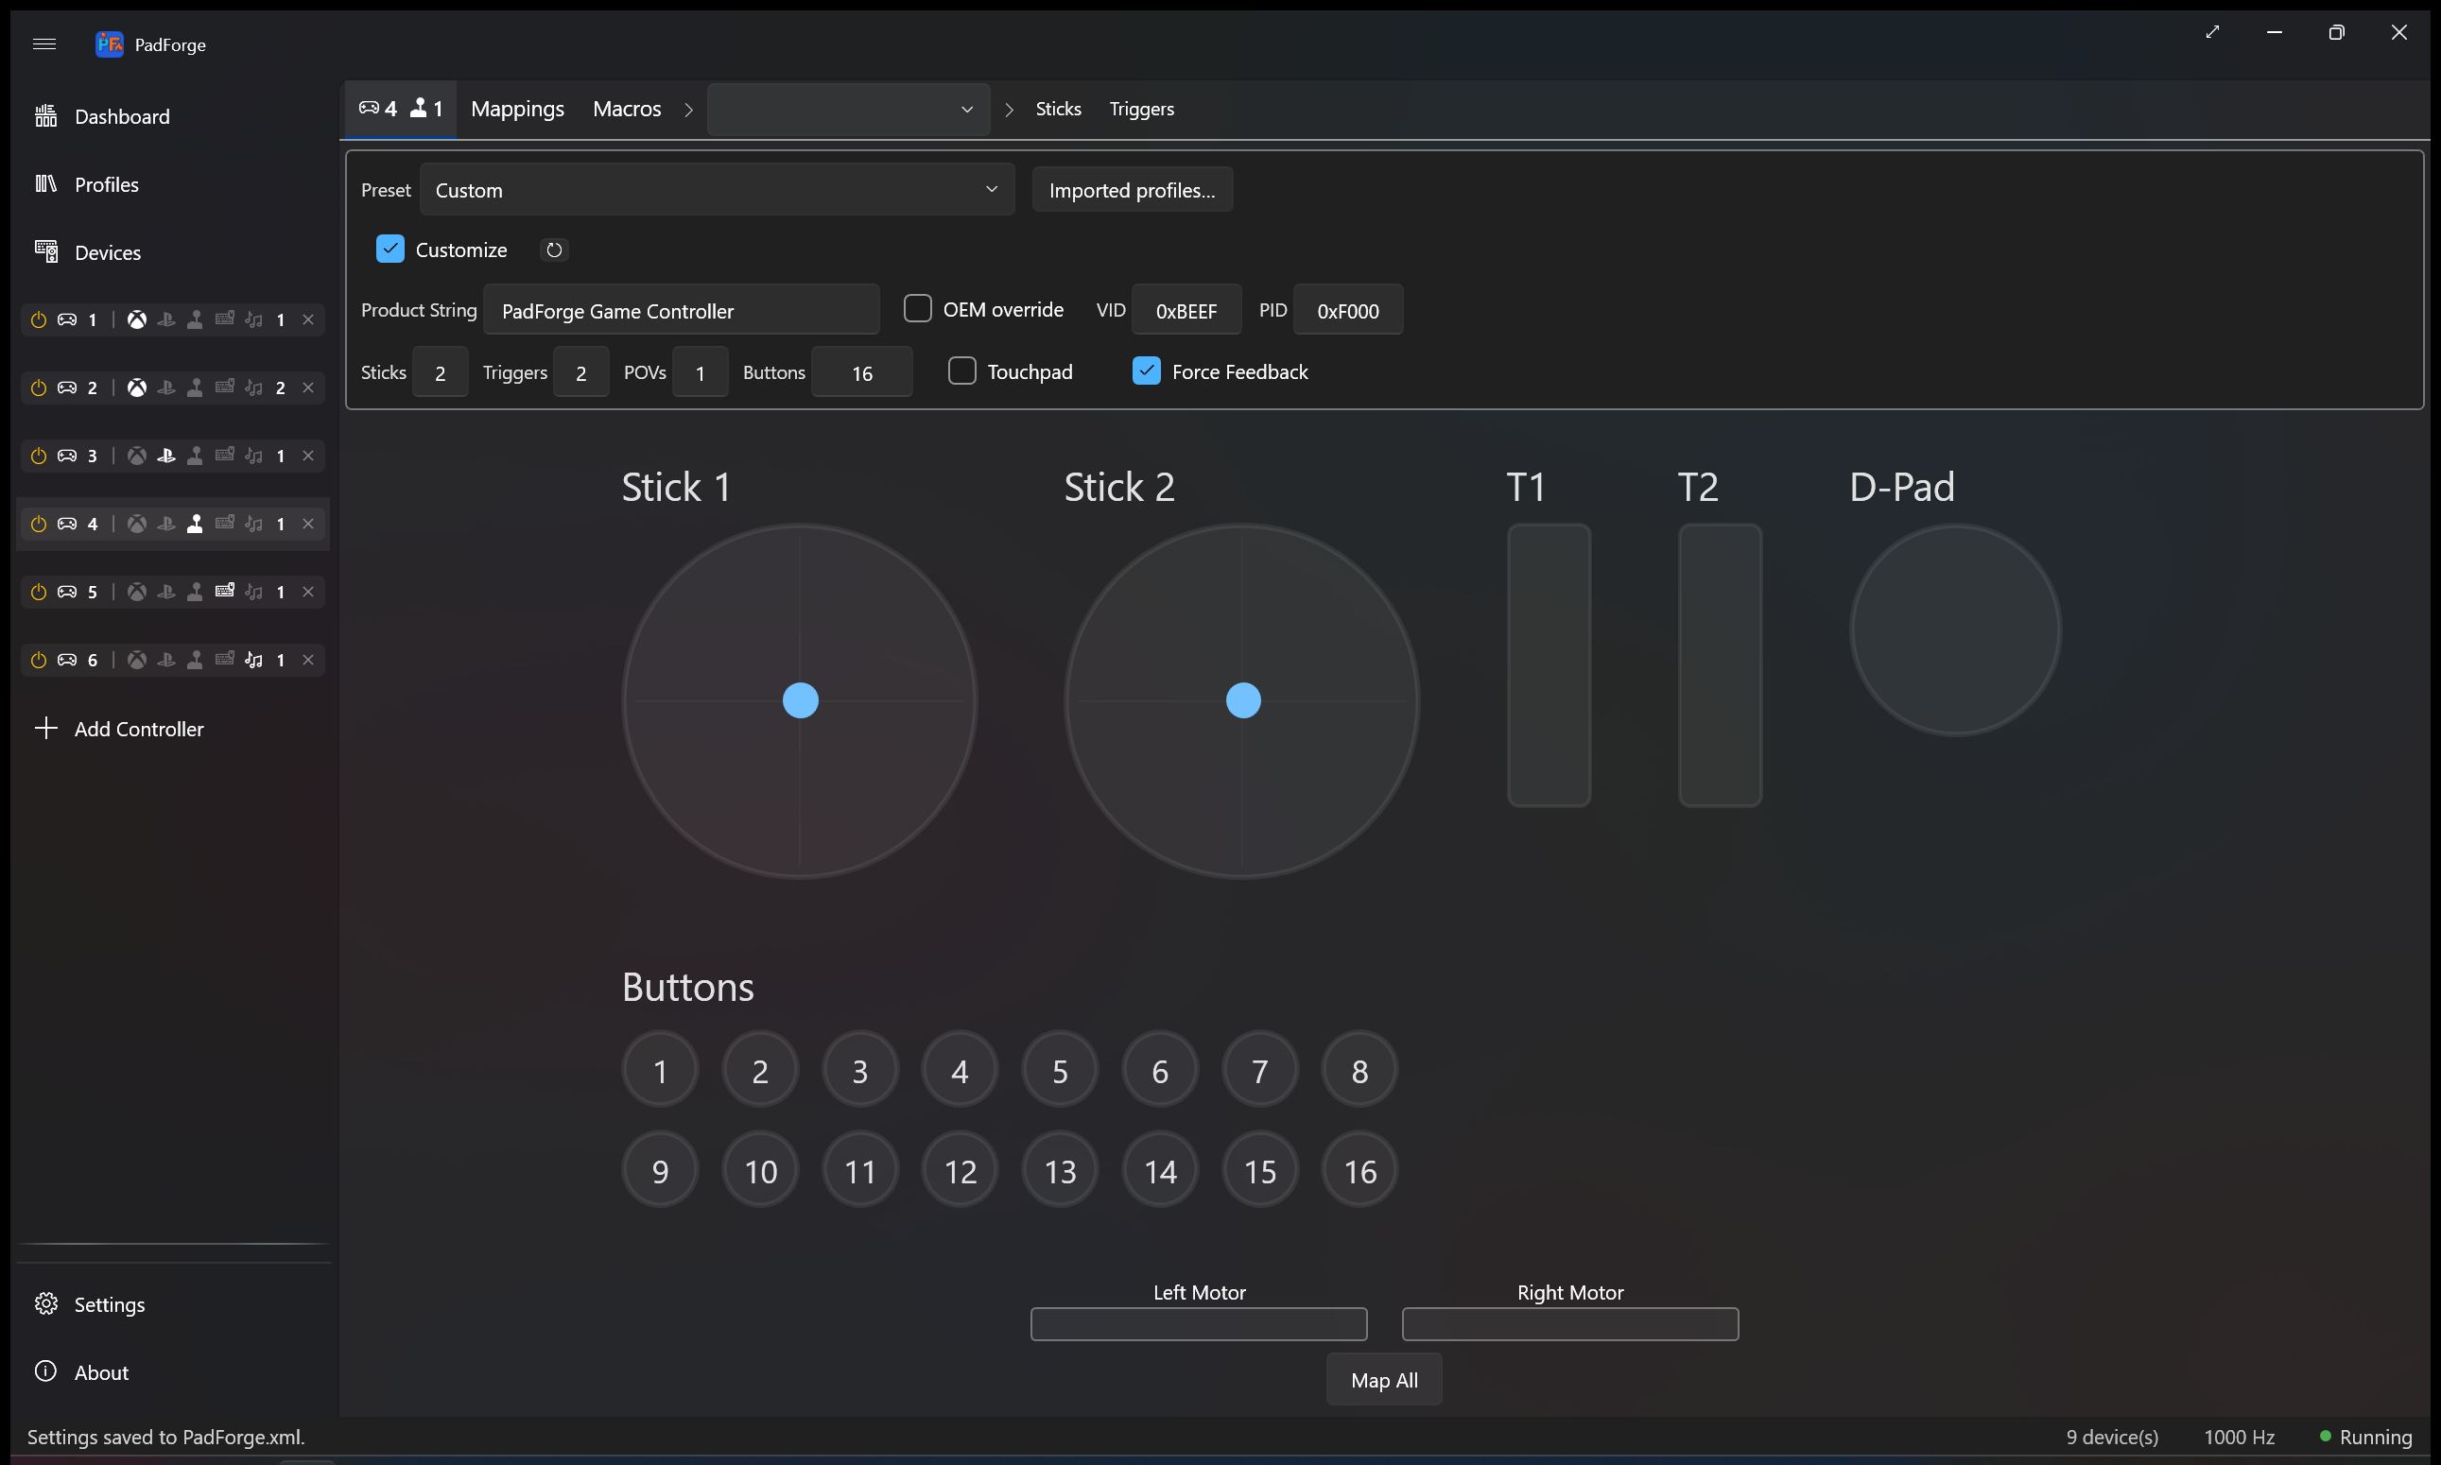Viewport: 2441px width, 1465px height.
Task: Click the Left Motor progress bar
Action: [x=1199, y=1324]
